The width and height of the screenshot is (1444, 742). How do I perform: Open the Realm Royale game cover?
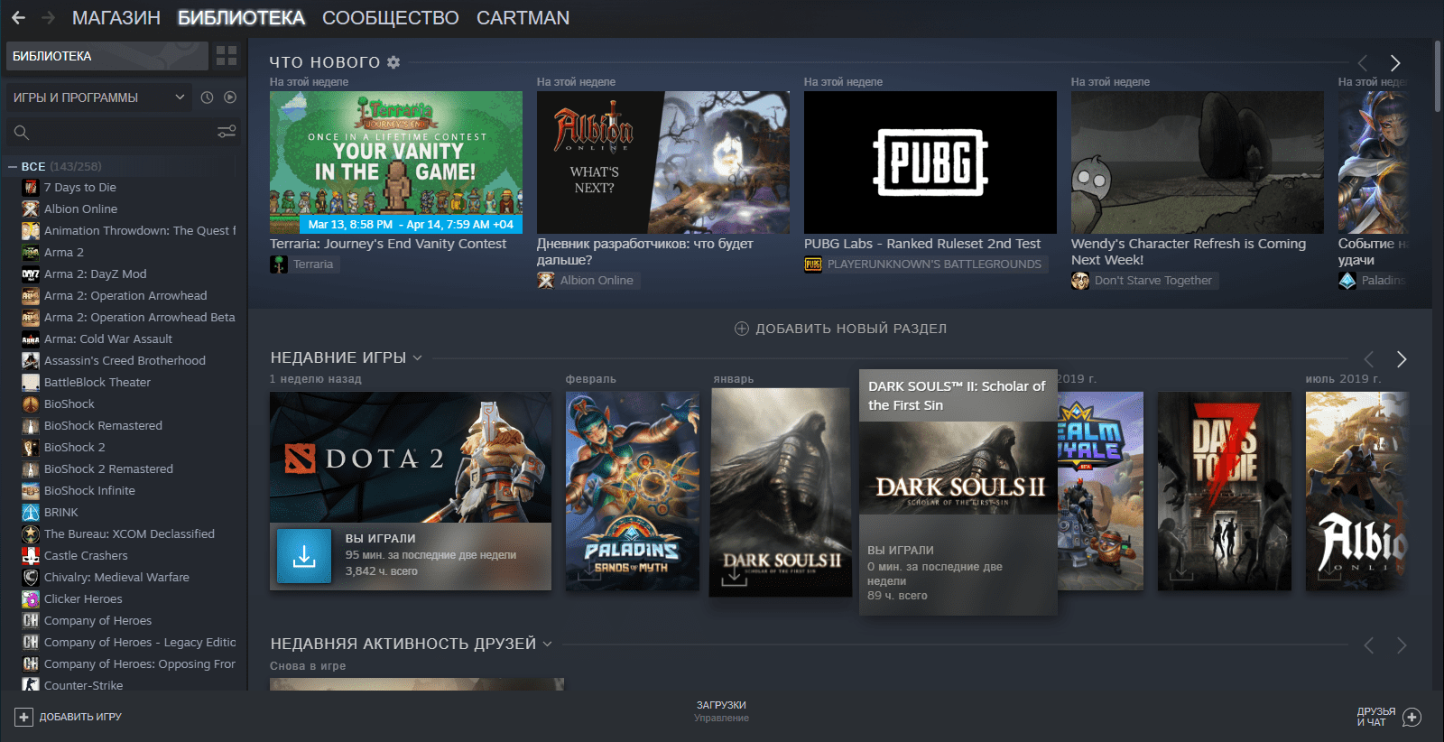1100,491
